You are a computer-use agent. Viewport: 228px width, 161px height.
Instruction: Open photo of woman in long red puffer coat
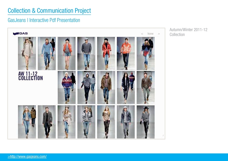pos(106,54)
